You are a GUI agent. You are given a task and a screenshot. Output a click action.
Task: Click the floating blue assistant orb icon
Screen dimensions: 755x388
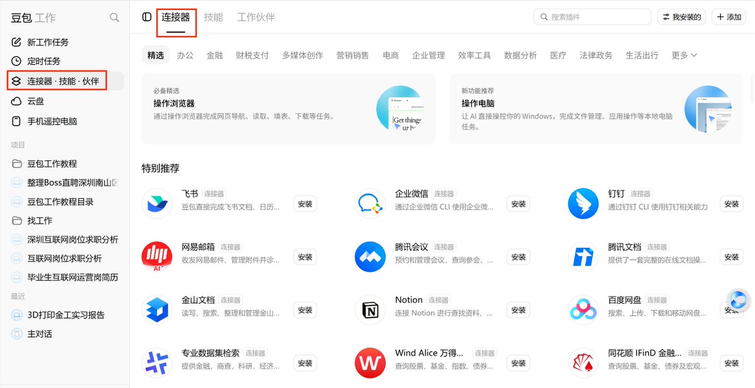click(738, 300)
